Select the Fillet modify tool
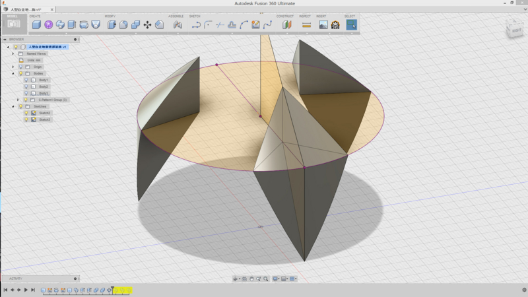This screenshot has height=297, width=528. [123, 24]
